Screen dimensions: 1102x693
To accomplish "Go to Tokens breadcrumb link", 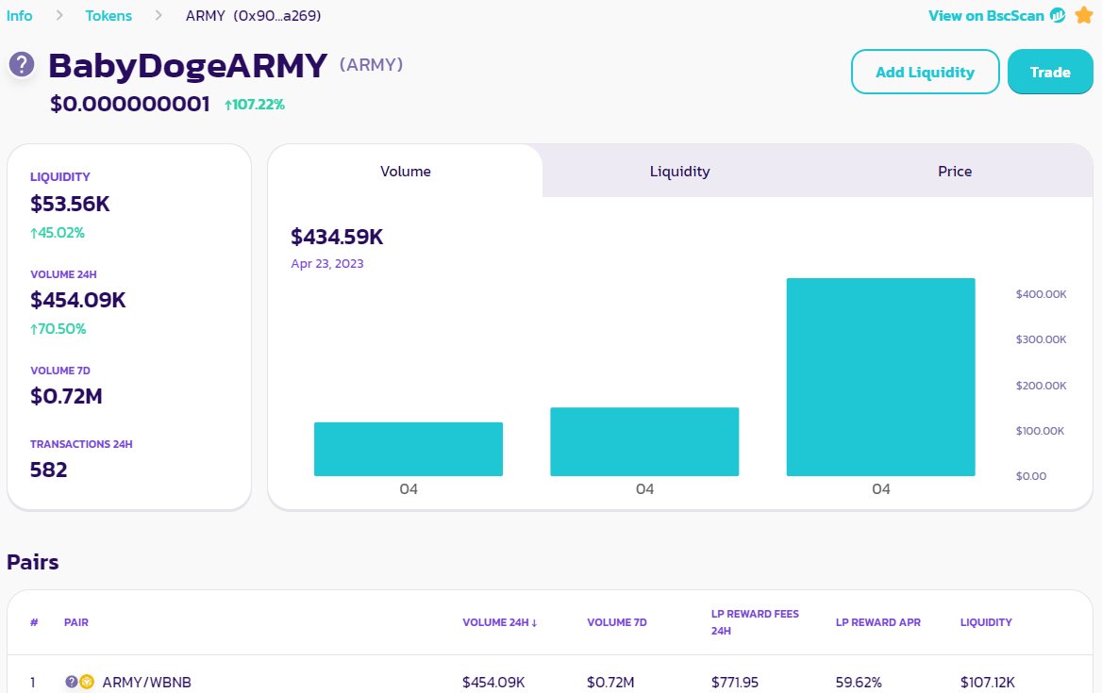I will pyautogui.click(x=109, y=15).
